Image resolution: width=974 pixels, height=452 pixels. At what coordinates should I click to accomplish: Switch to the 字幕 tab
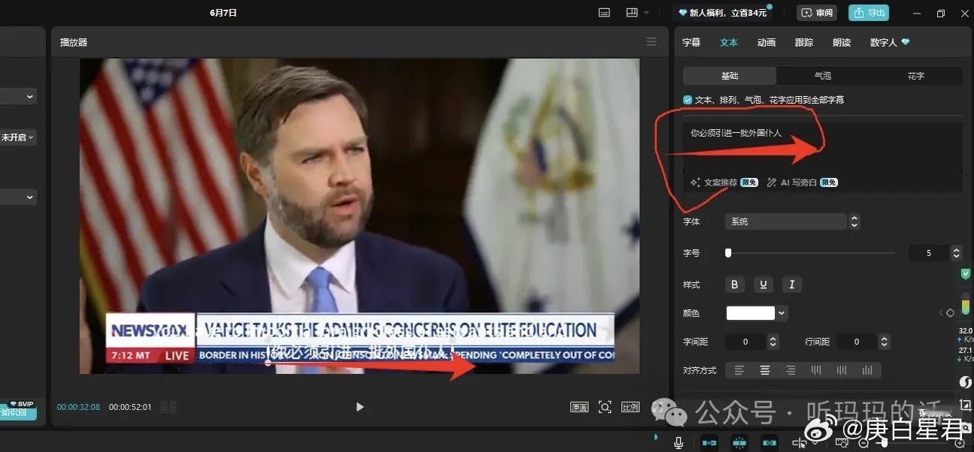pyautogui.click(x=691, y=43)
